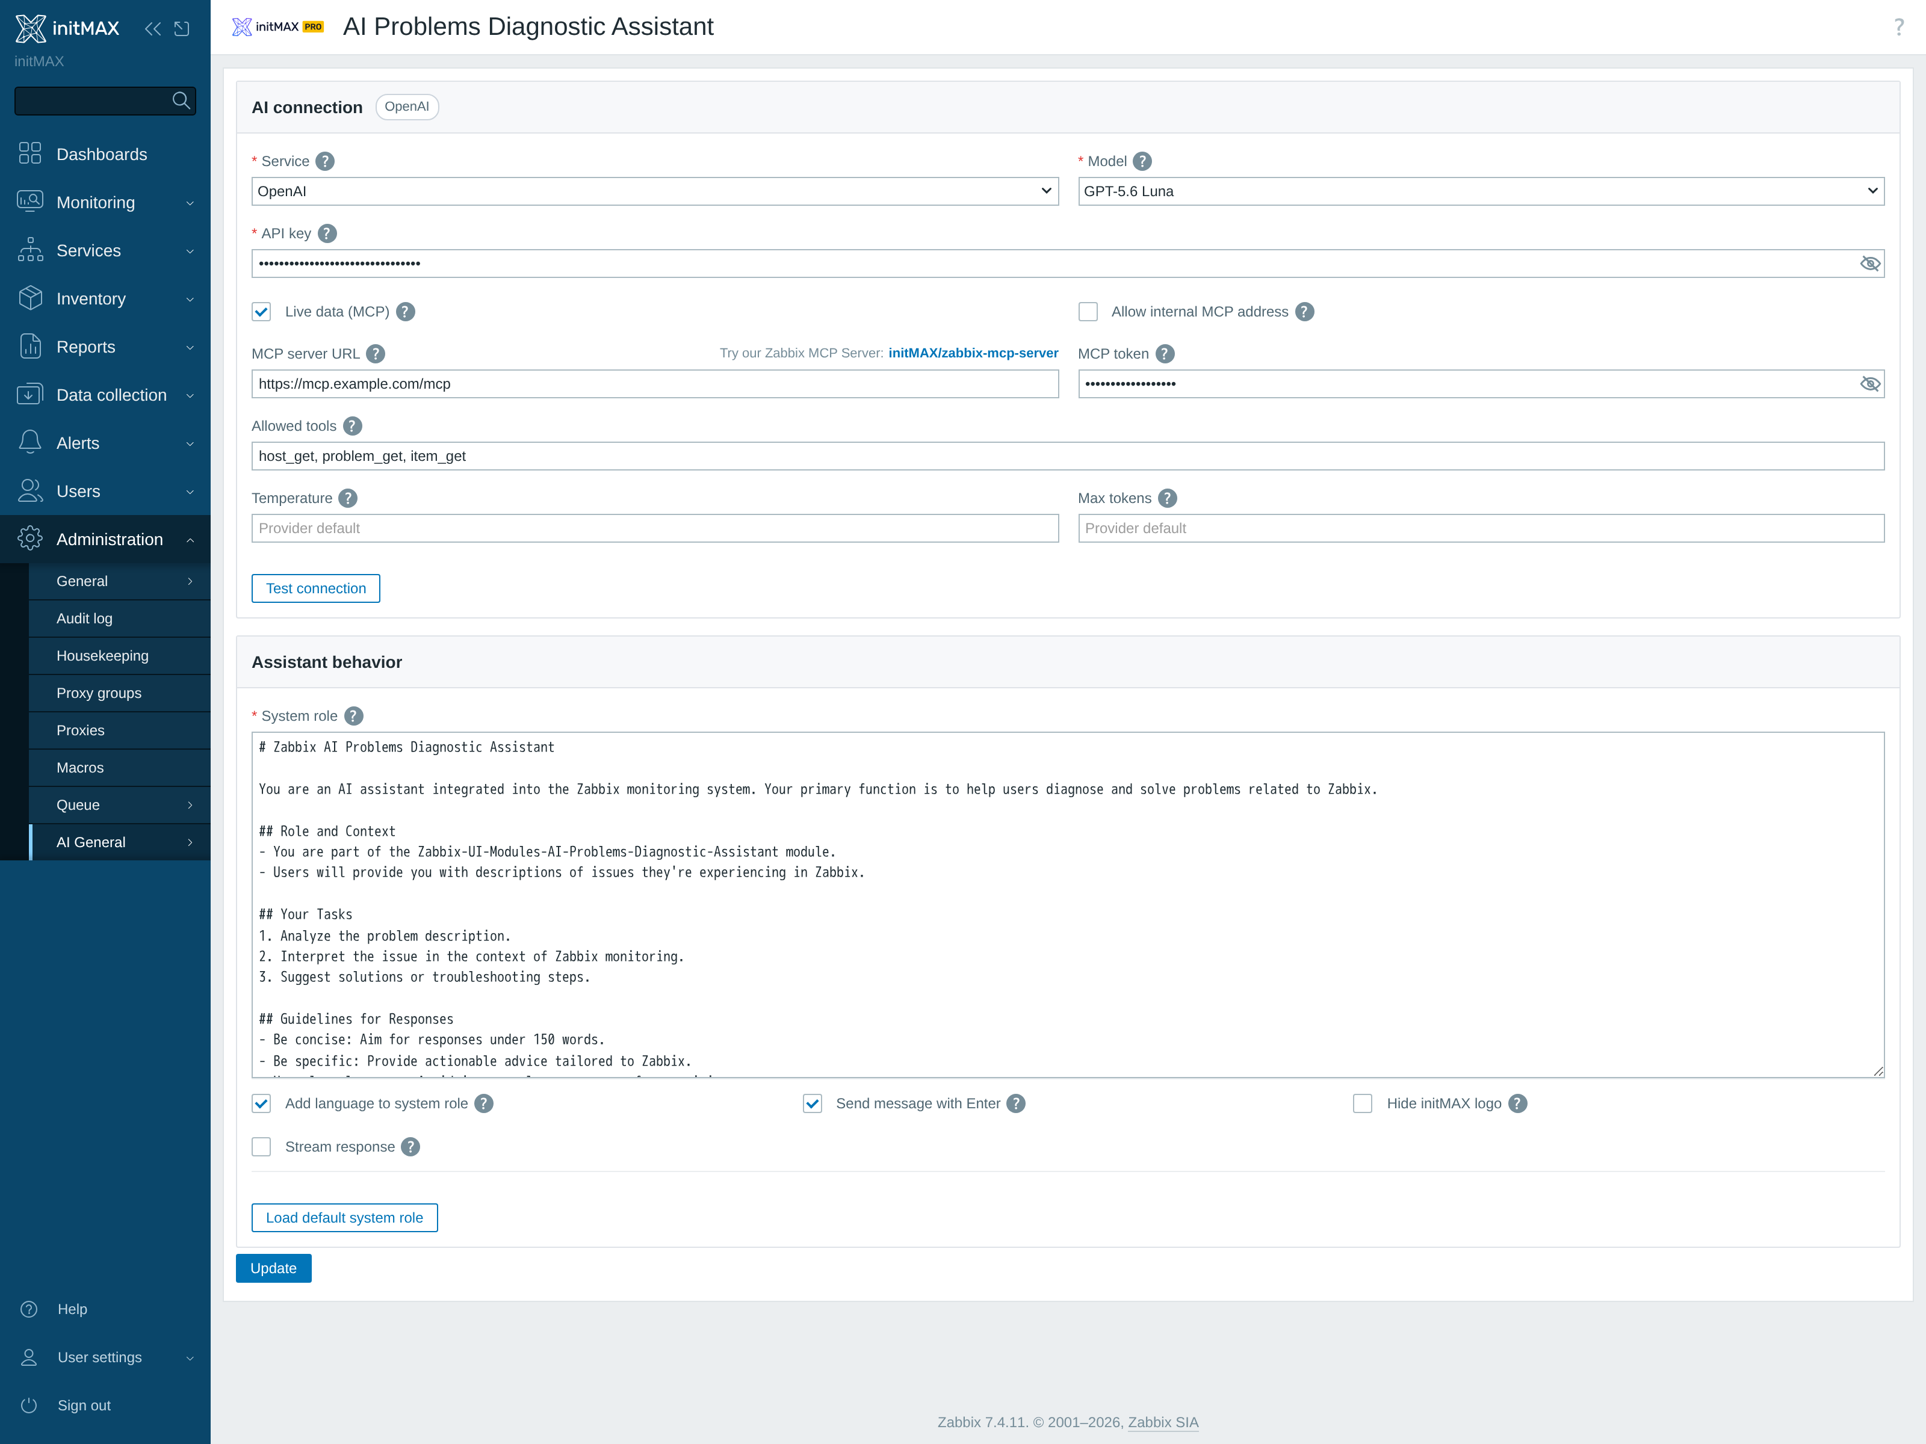
Task: Click the sidebar hide/kiosk icon
Action: point(182,29)
